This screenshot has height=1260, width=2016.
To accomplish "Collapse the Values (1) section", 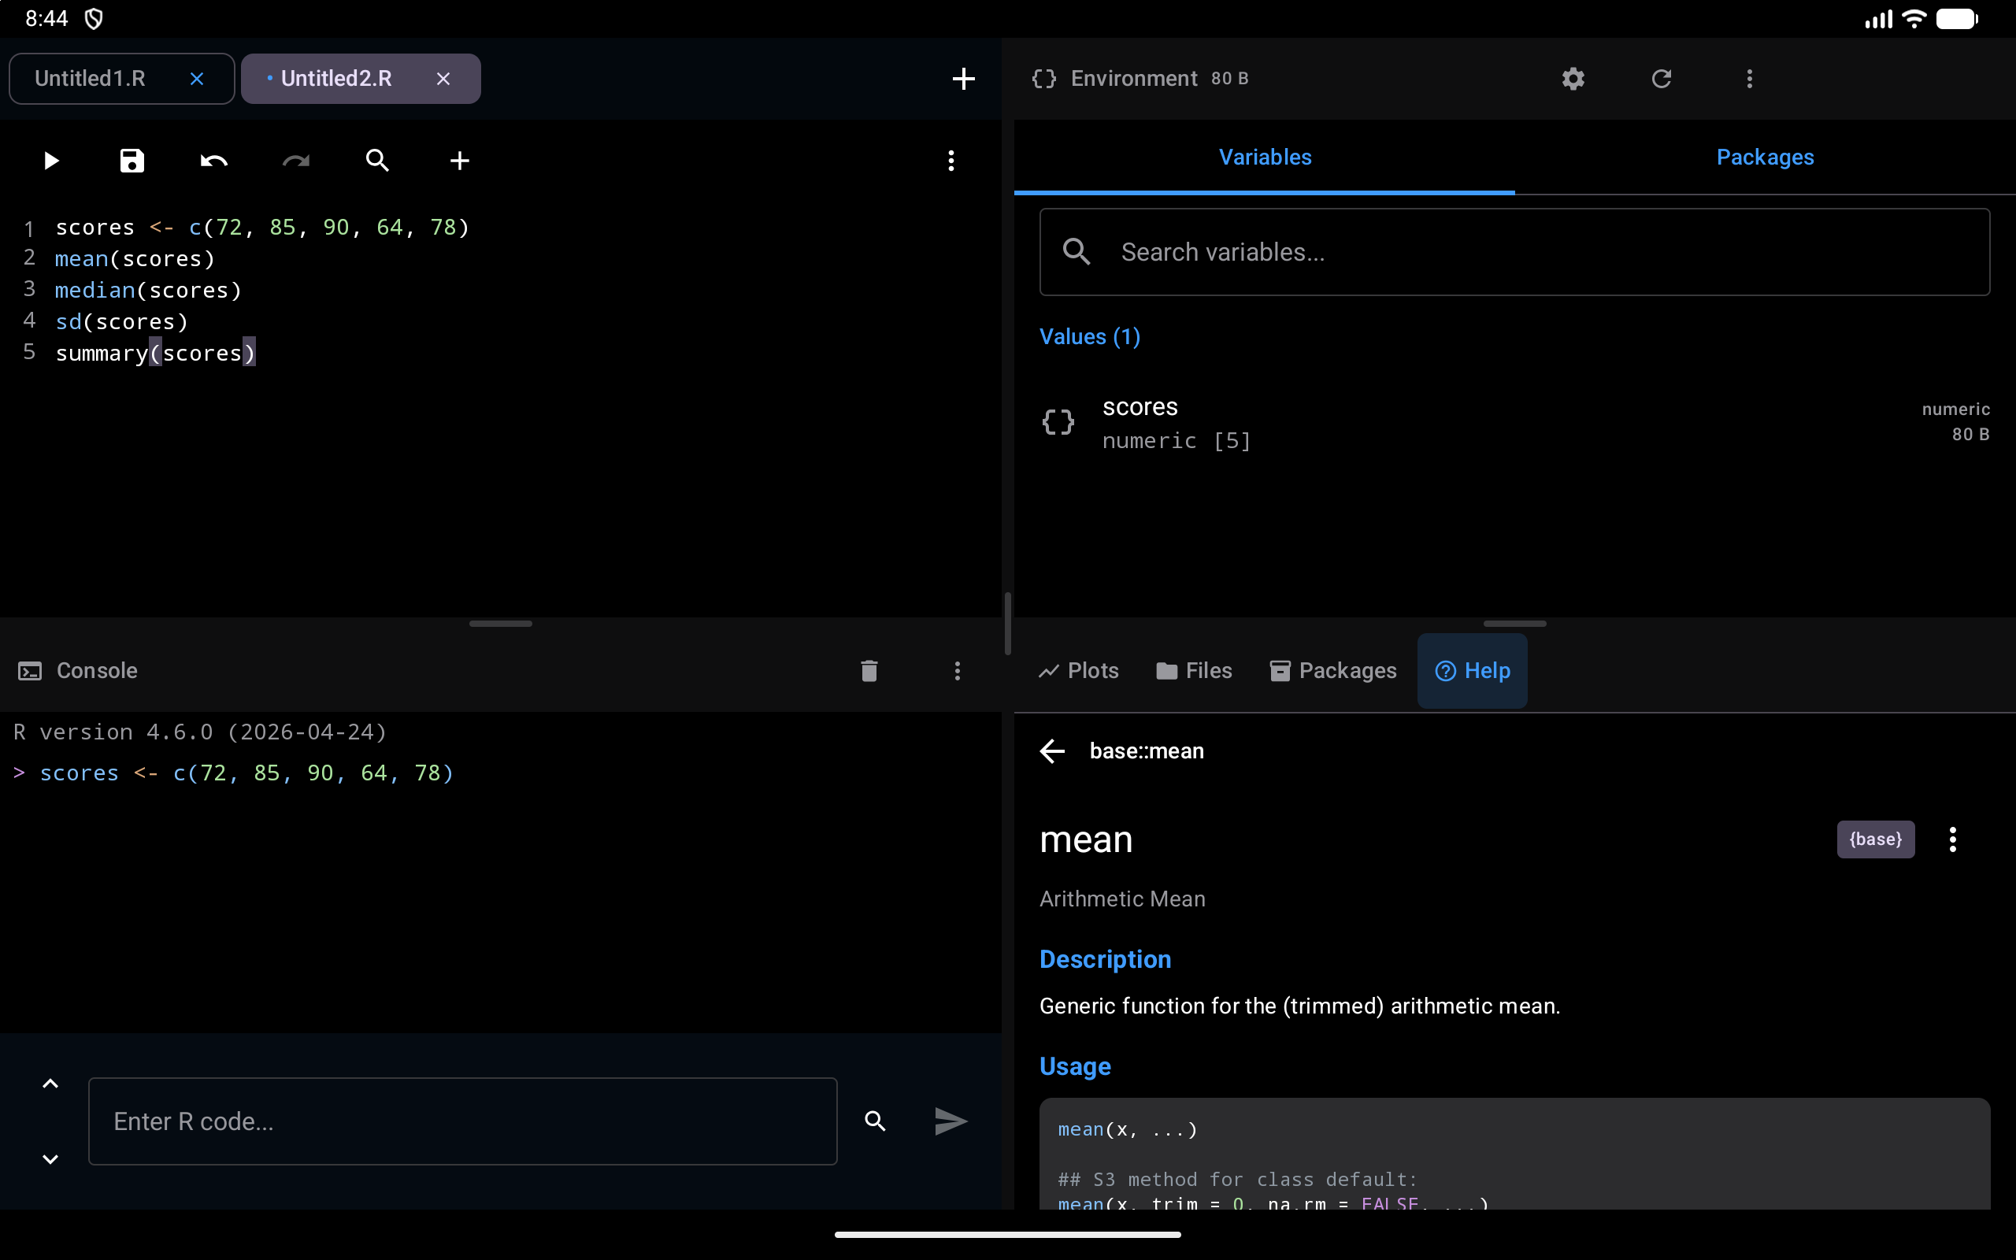I will [1090, 337].
